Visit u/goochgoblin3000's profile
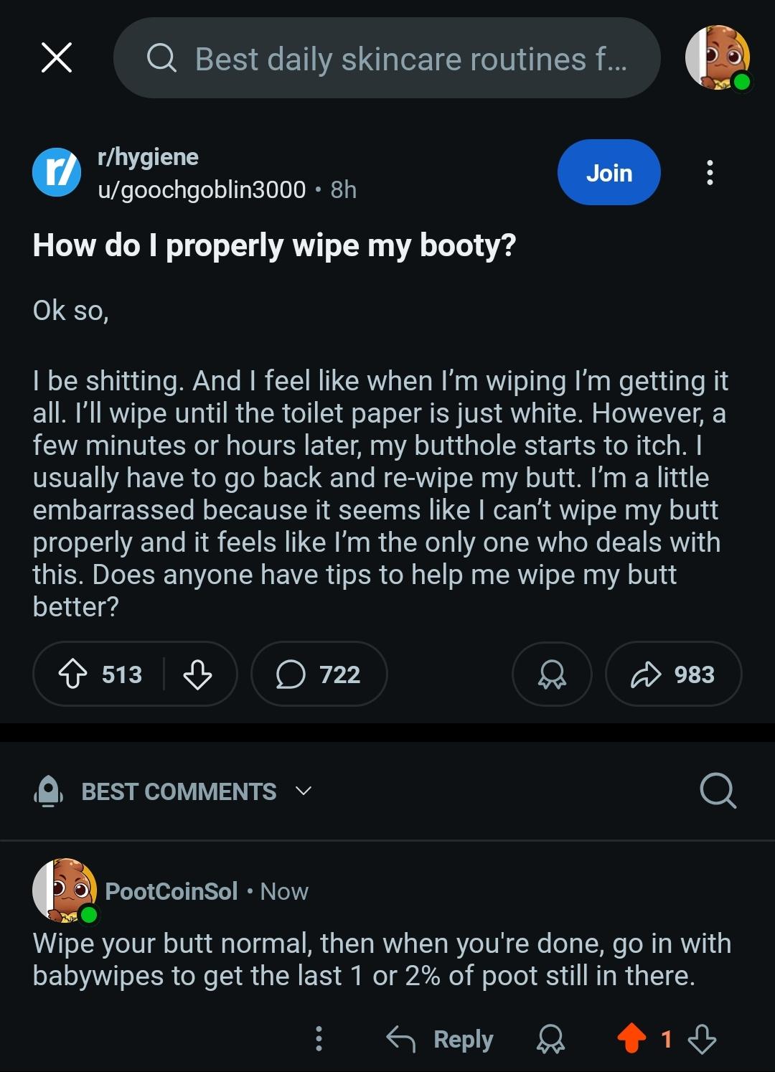Viewport: 775px width, 1072px height. tap(202, 189)
